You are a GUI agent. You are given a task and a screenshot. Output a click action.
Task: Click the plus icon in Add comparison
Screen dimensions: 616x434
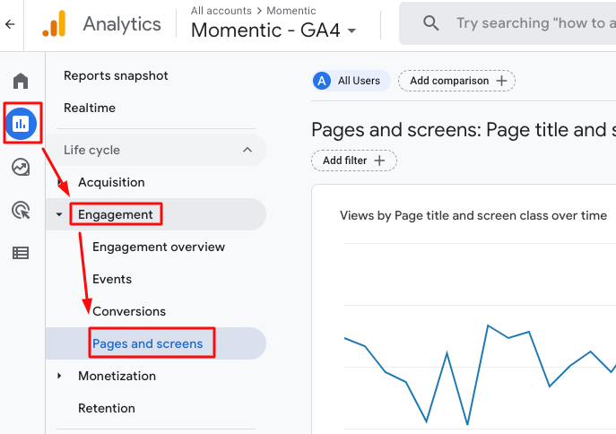click(501, 81)
